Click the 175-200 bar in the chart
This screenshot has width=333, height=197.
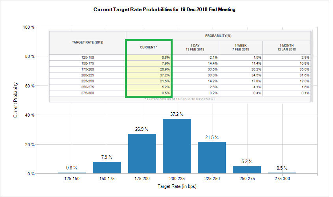(142, 154)
